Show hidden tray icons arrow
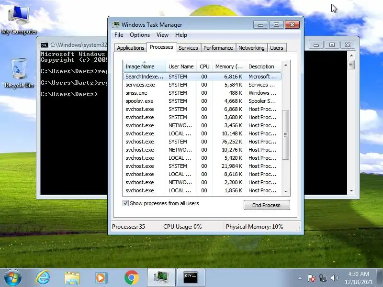Viewport: 383px width, 287px height. coord(300,278)
